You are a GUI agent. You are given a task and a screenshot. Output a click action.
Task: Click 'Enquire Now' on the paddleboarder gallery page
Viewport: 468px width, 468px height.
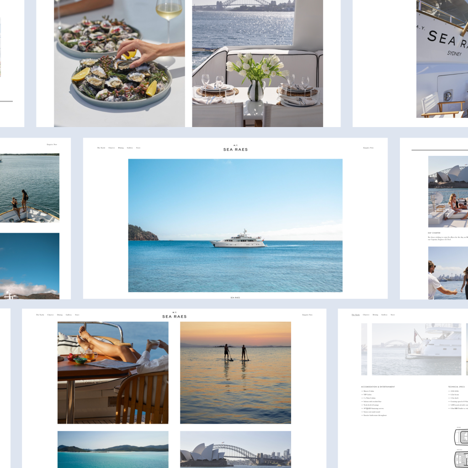[308, 314]
